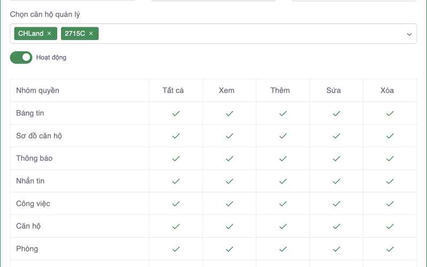Toggle Xem permission for Sơ đồ căn hộ
The height and width of the screenshot is (267, 427).
[229, 136]
